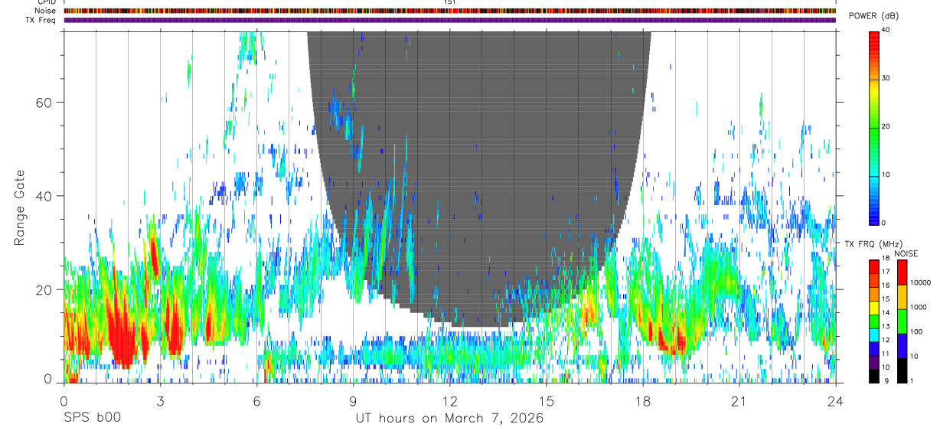
Task: Click the x-axis tick label '18'
Action: pyautogui.click(x=643, y=400)
